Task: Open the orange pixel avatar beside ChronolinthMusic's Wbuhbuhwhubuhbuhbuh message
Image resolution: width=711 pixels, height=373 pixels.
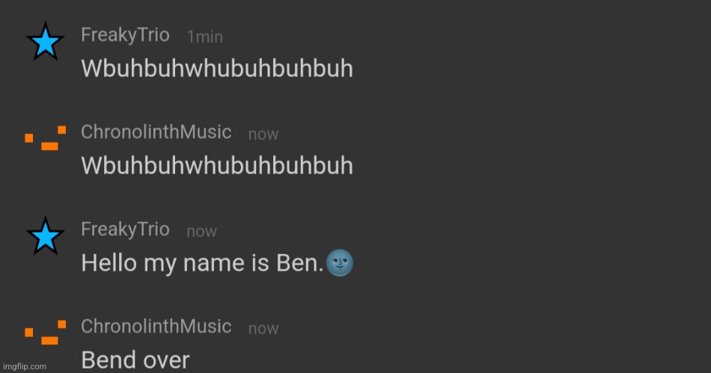Action: point(46,138)
